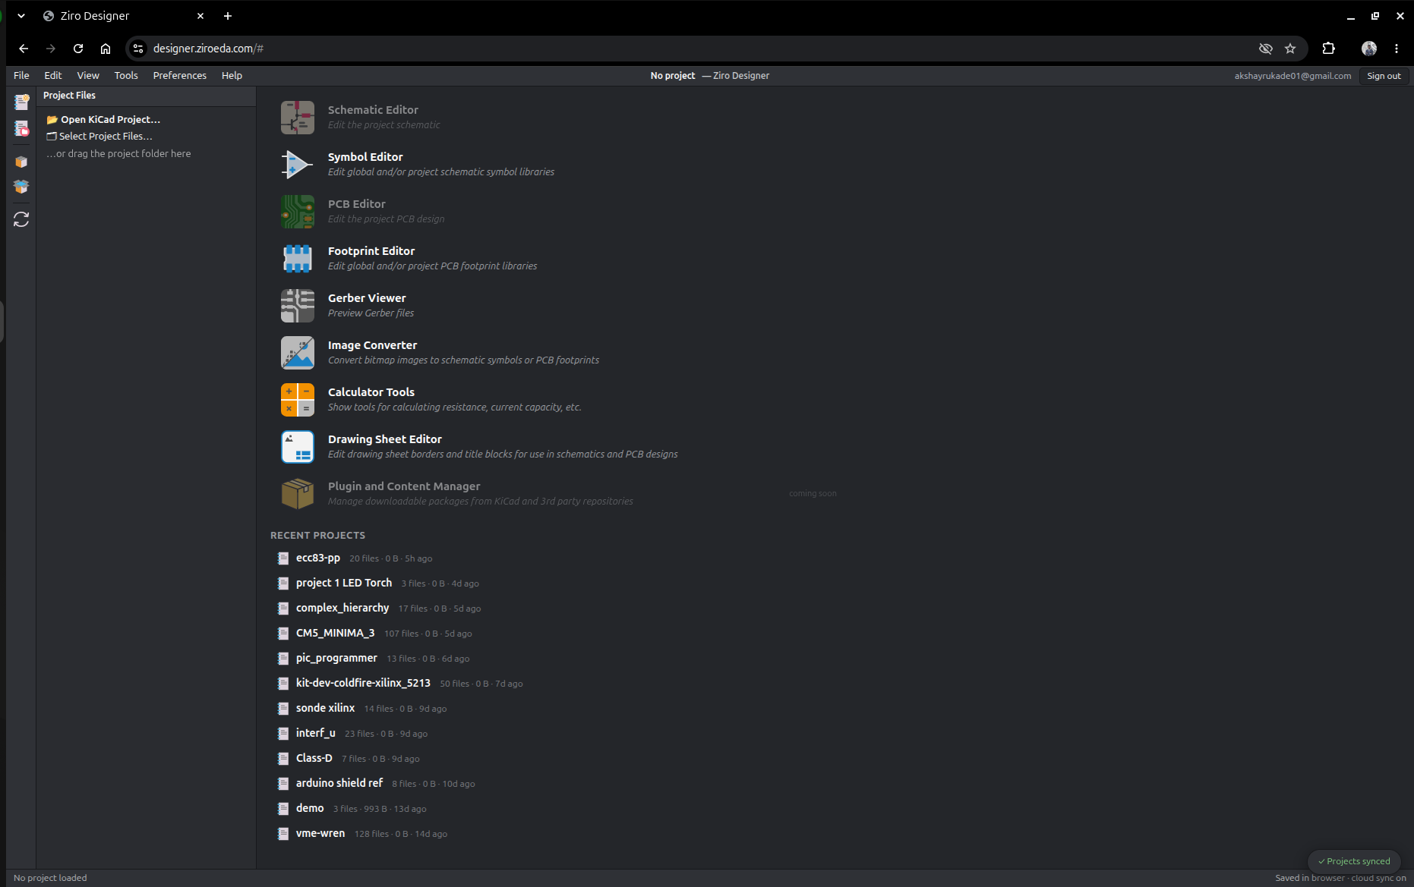
Task: Open the Calculator Tools icon
Action: (x=298, y=400)
